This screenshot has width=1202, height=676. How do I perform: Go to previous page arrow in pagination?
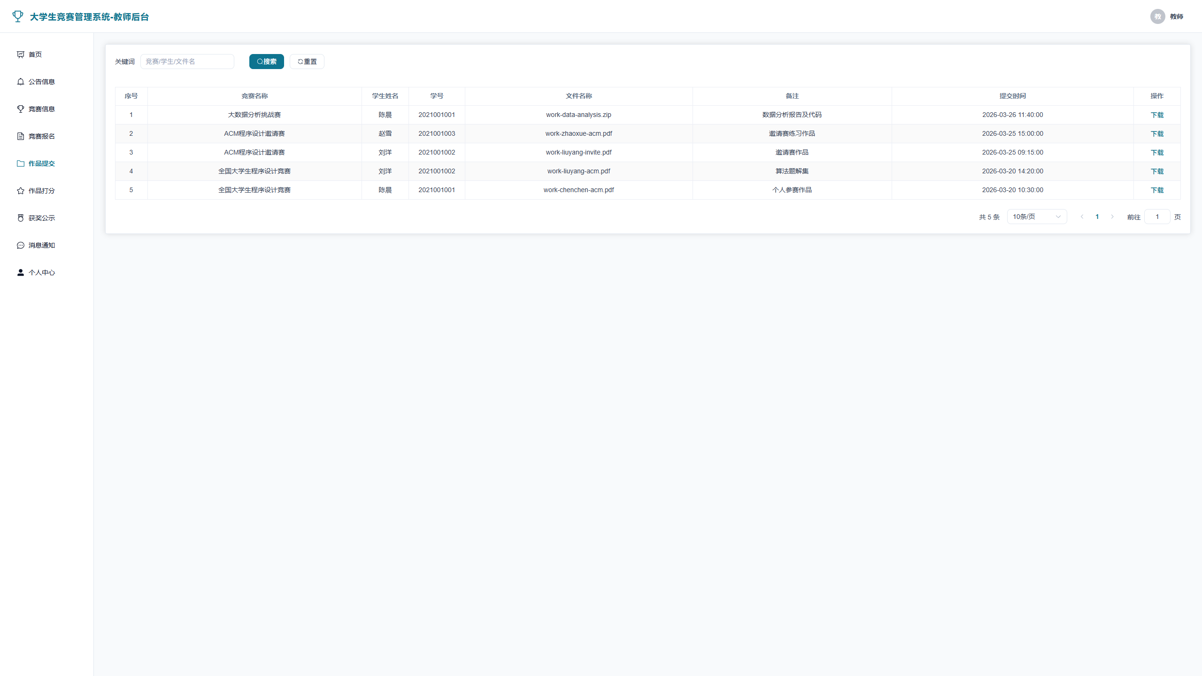(x=1082, y=217)
